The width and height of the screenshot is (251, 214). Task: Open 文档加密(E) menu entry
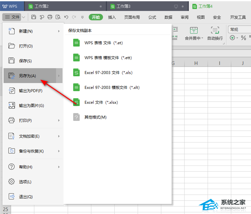coord(33,136)
